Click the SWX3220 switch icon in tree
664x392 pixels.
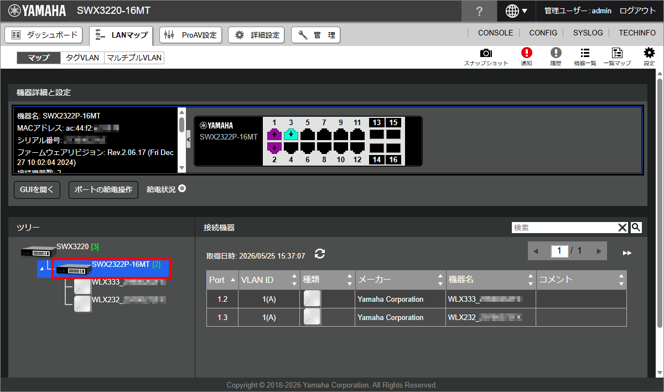pos(38,251)
